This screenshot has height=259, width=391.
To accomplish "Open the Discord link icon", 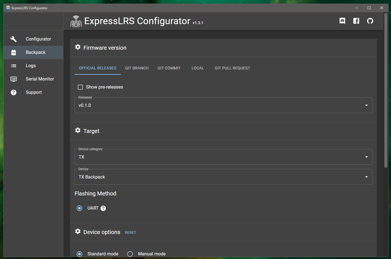I will click(x=342, y=21).
